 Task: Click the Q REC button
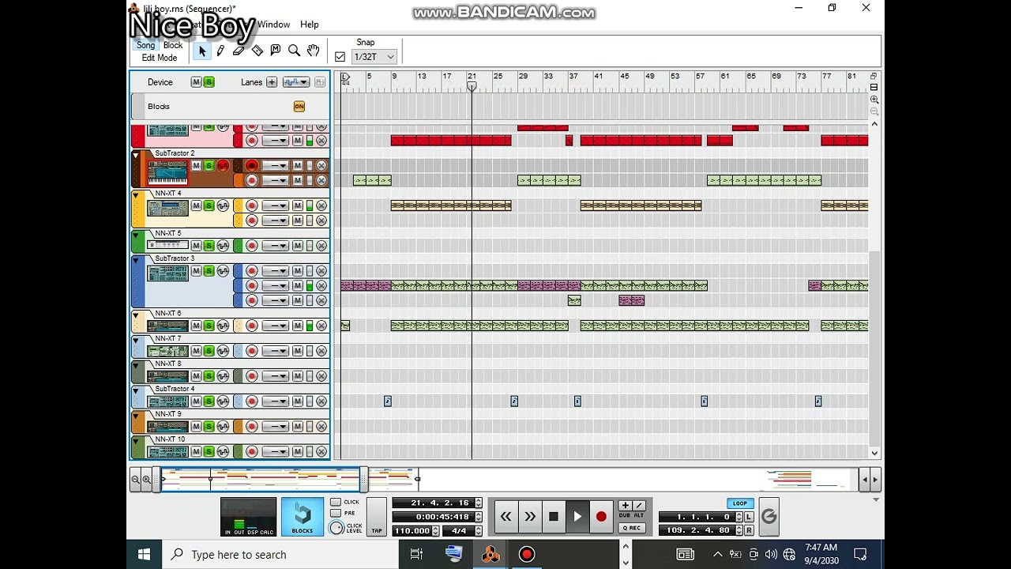click(x=632, y=528)
